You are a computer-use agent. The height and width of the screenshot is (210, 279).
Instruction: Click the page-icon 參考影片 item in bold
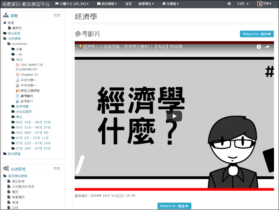[x=27, y=96]
